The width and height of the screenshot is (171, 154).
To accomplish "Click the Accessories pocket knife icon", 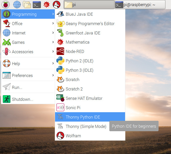I will [x=7, y=51].
